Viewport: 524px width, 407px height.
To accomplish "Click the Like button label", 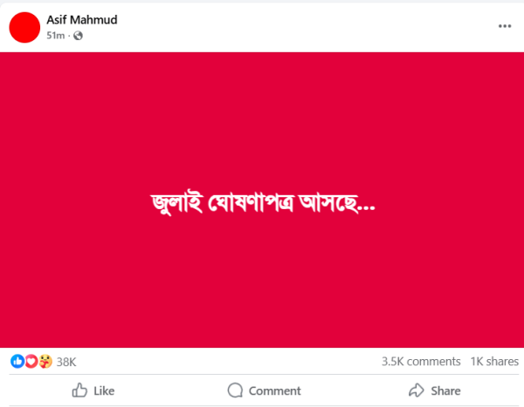I will tap(104, 391).
